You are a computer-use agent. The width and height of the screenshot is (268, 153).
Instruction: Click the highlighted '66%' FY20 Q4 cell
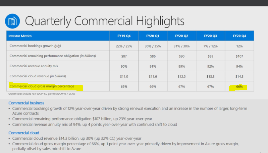(x=239, y=86)
